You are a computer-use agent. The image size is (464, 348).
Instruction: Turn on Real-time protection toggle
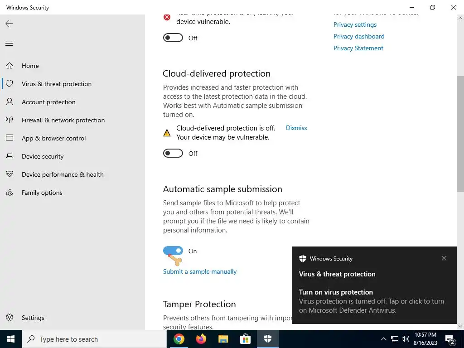point(173,38)
